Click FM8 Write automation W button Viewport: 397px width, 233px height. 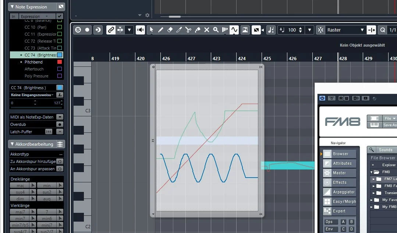point(346,98)
